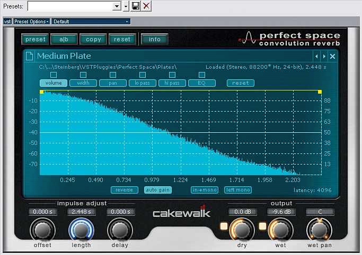Screen dimensions: 362x255
Task: Select the EQ envelope tab
Action: (x=202, y=83)
